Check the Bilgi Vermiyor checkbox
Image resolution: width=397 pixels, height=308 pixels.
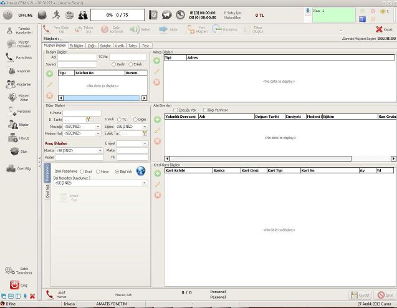point(205,110)
